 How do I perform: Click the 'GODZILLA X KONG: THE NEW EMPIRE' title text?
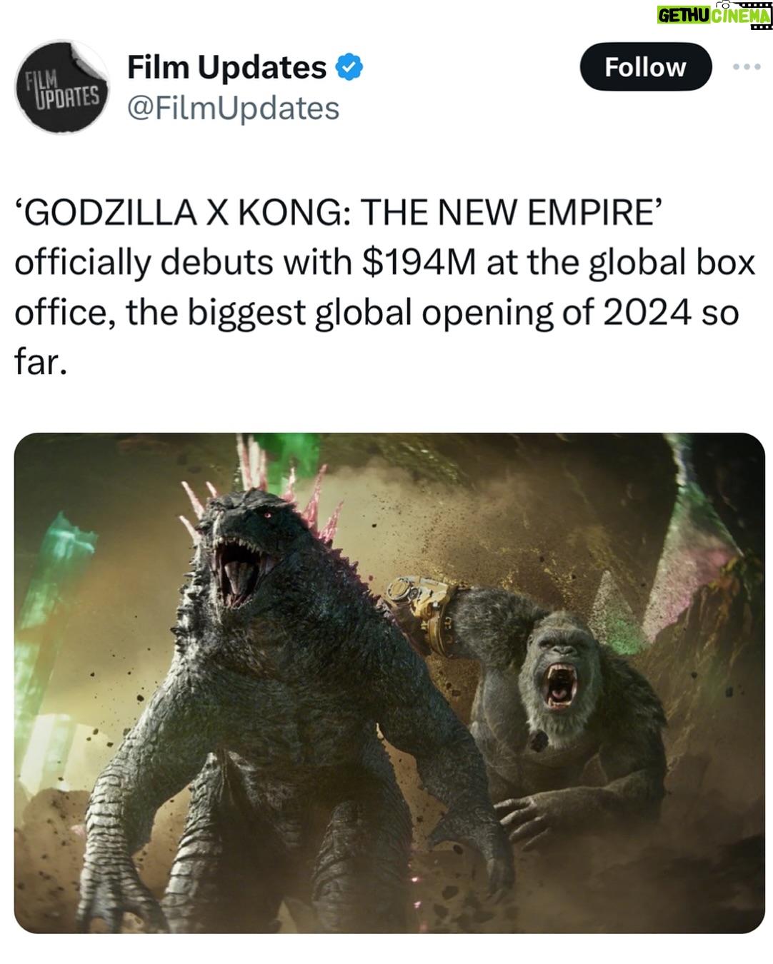pos(339,212)
